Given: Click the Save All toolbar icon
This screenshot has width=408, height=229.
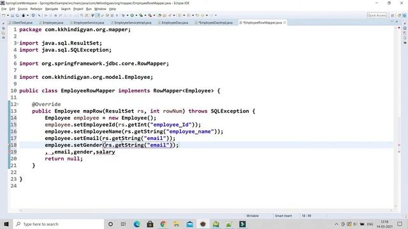Looking at the screenshot, I should pyautogui.click(x=17, y=15).
